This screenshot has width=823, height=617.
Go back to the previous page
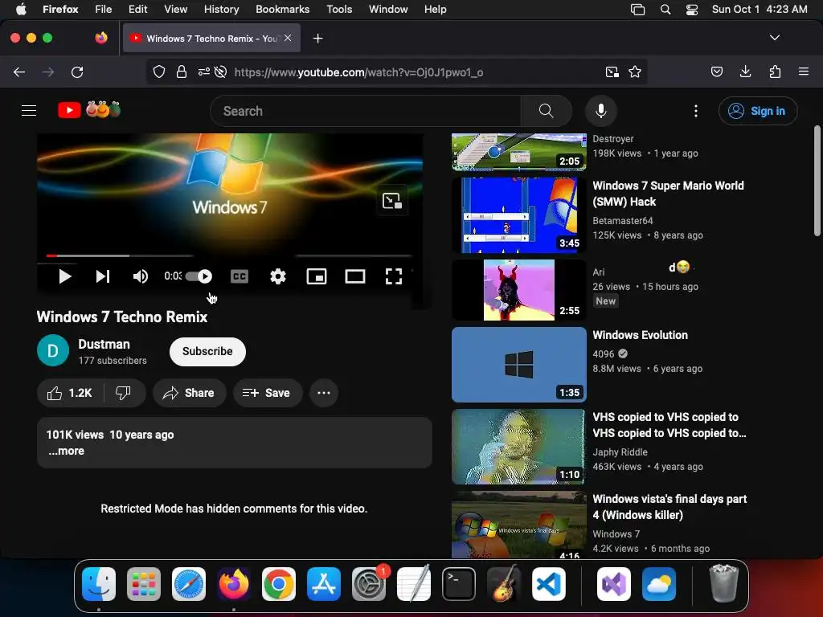click(x=19, y=72)
